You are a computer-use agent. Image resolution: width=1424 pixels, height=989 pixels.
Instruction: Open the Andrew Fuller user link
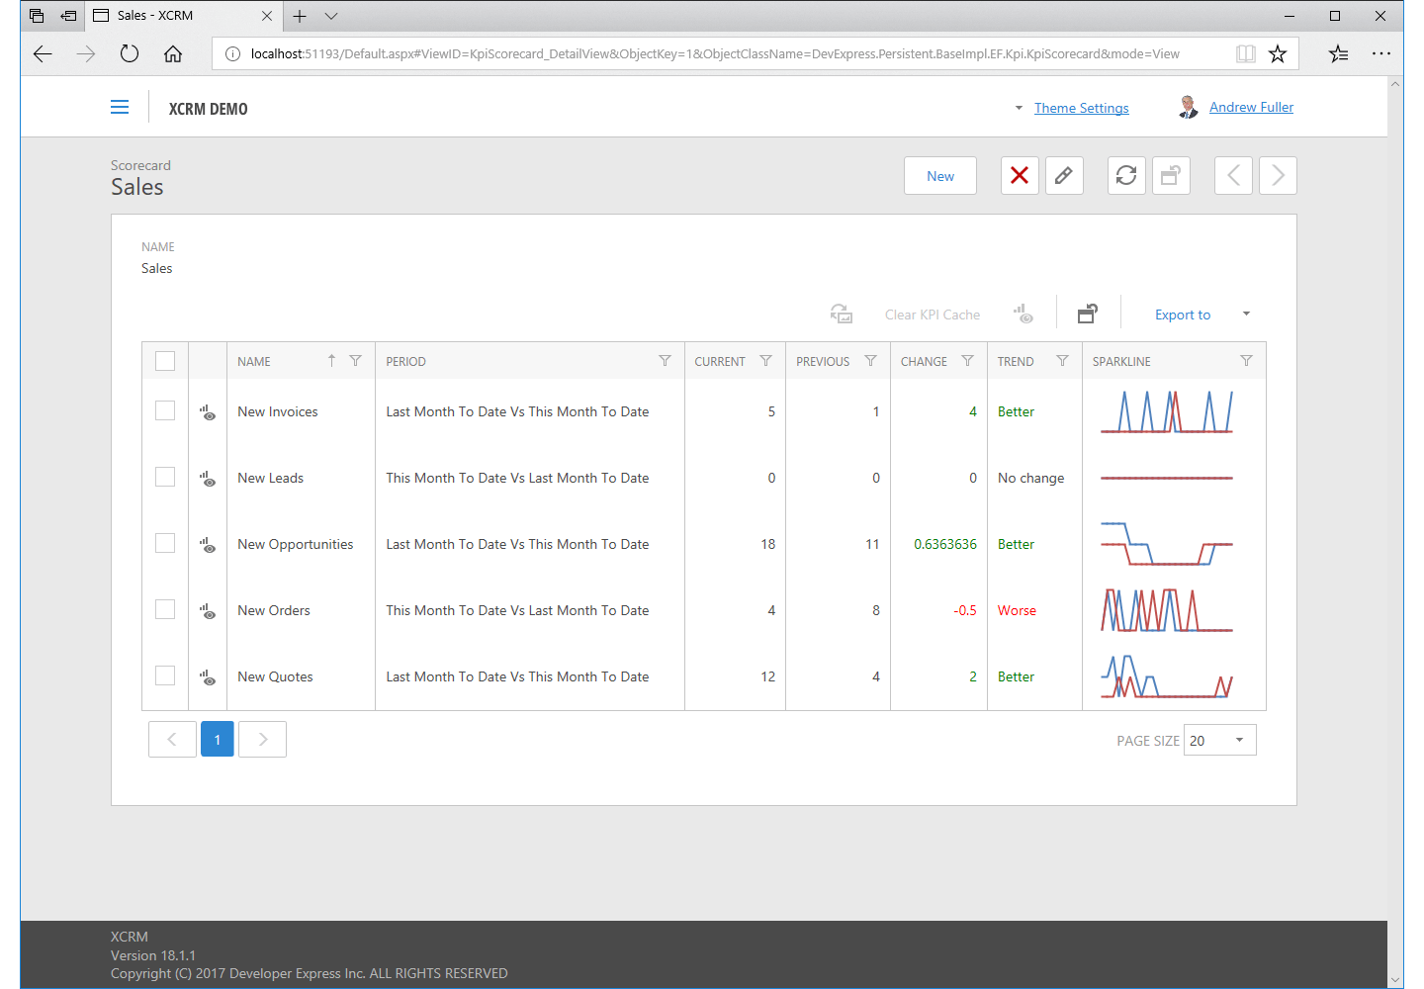[x=1251, y=107]
